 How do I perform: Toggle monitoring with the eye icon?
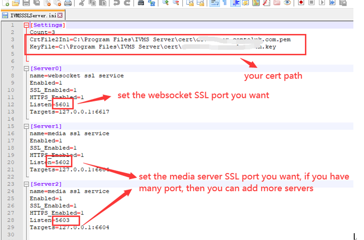tap(287, 3)
